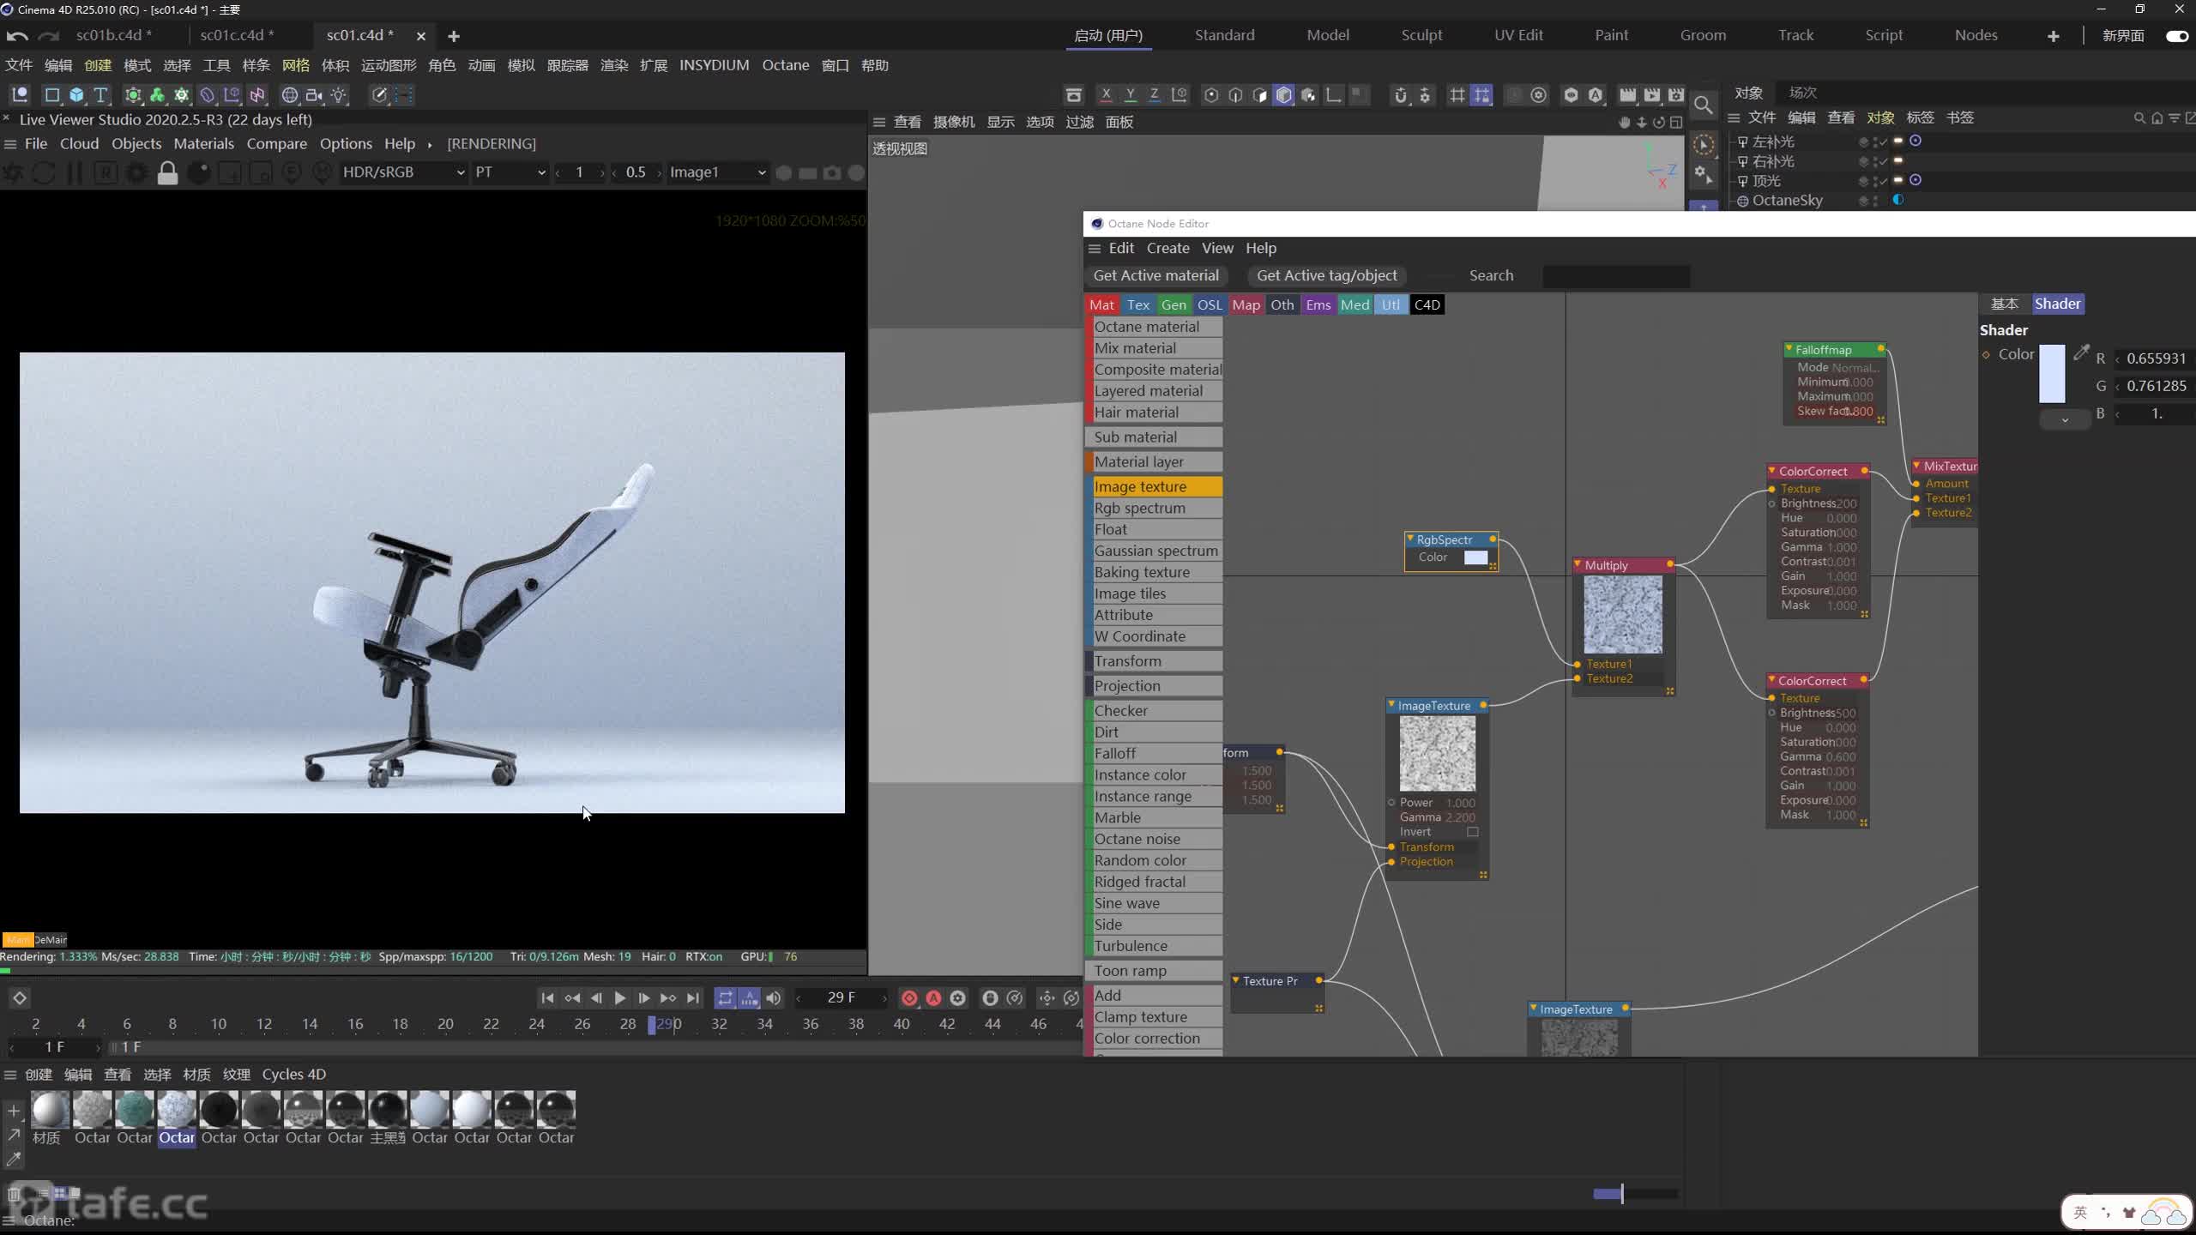This screenshot has height=1235, width=2196.
Task: Open the camera object icon in toolbar
Action: click(x=314, y=95)
